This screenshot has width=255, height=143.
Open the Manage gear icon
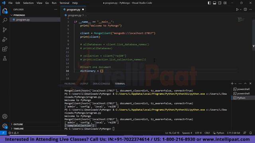coord(5,126)
